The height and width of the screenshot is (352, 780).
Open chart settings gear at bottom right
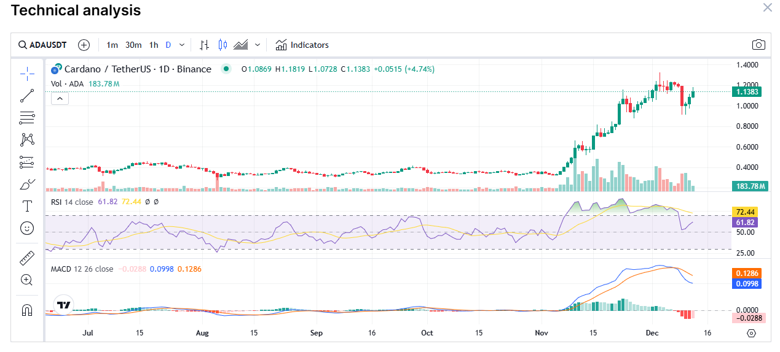click(x=751, y=333)
